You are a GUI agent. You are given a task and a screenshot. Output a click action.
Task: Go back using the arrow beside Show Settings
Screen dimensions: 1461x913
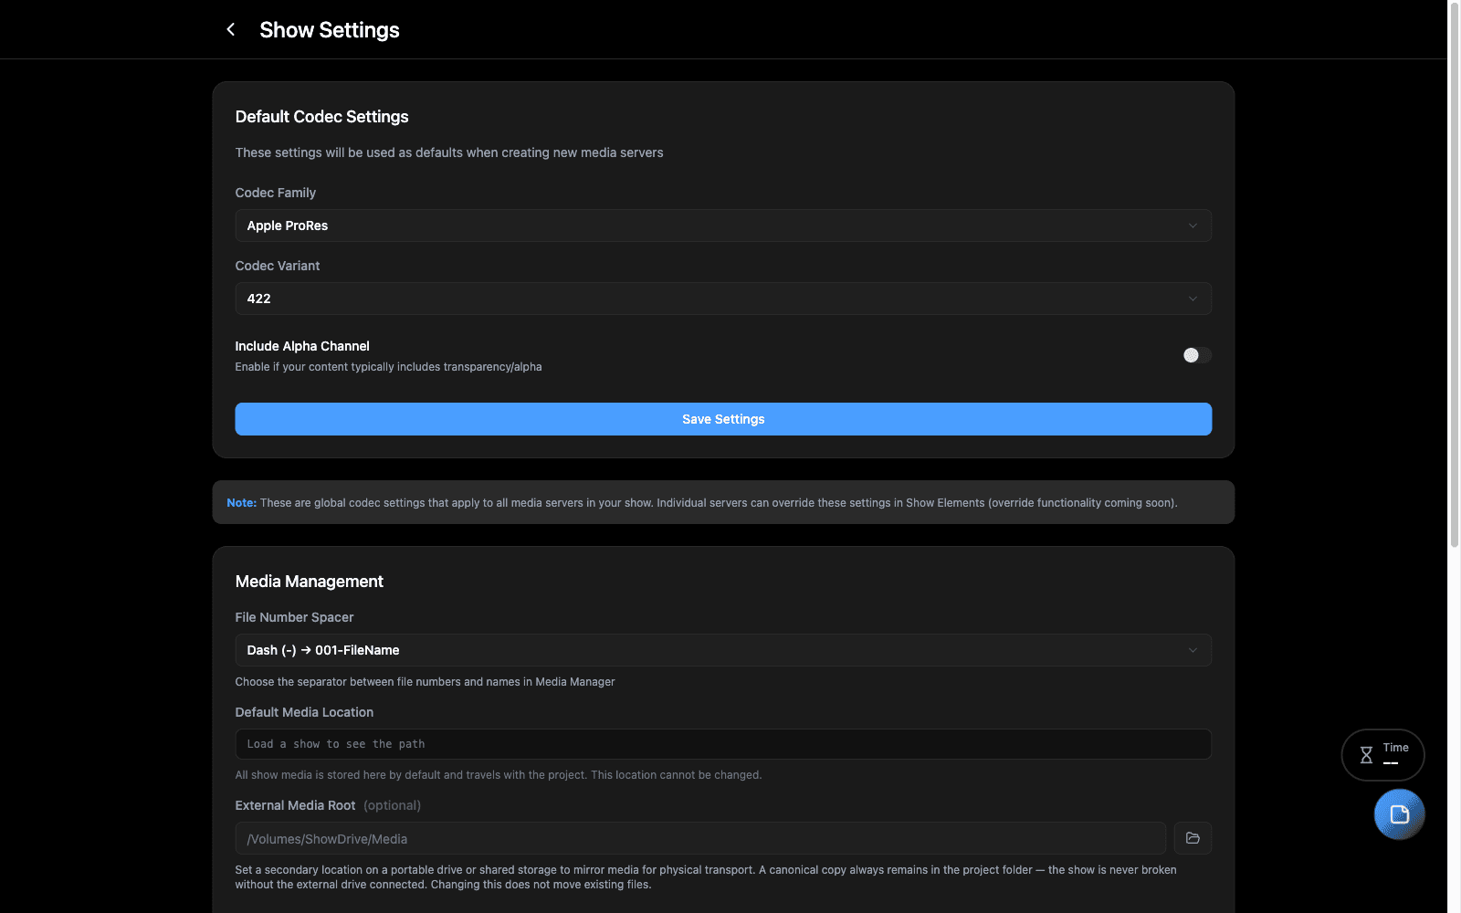[x=231, y=29]
